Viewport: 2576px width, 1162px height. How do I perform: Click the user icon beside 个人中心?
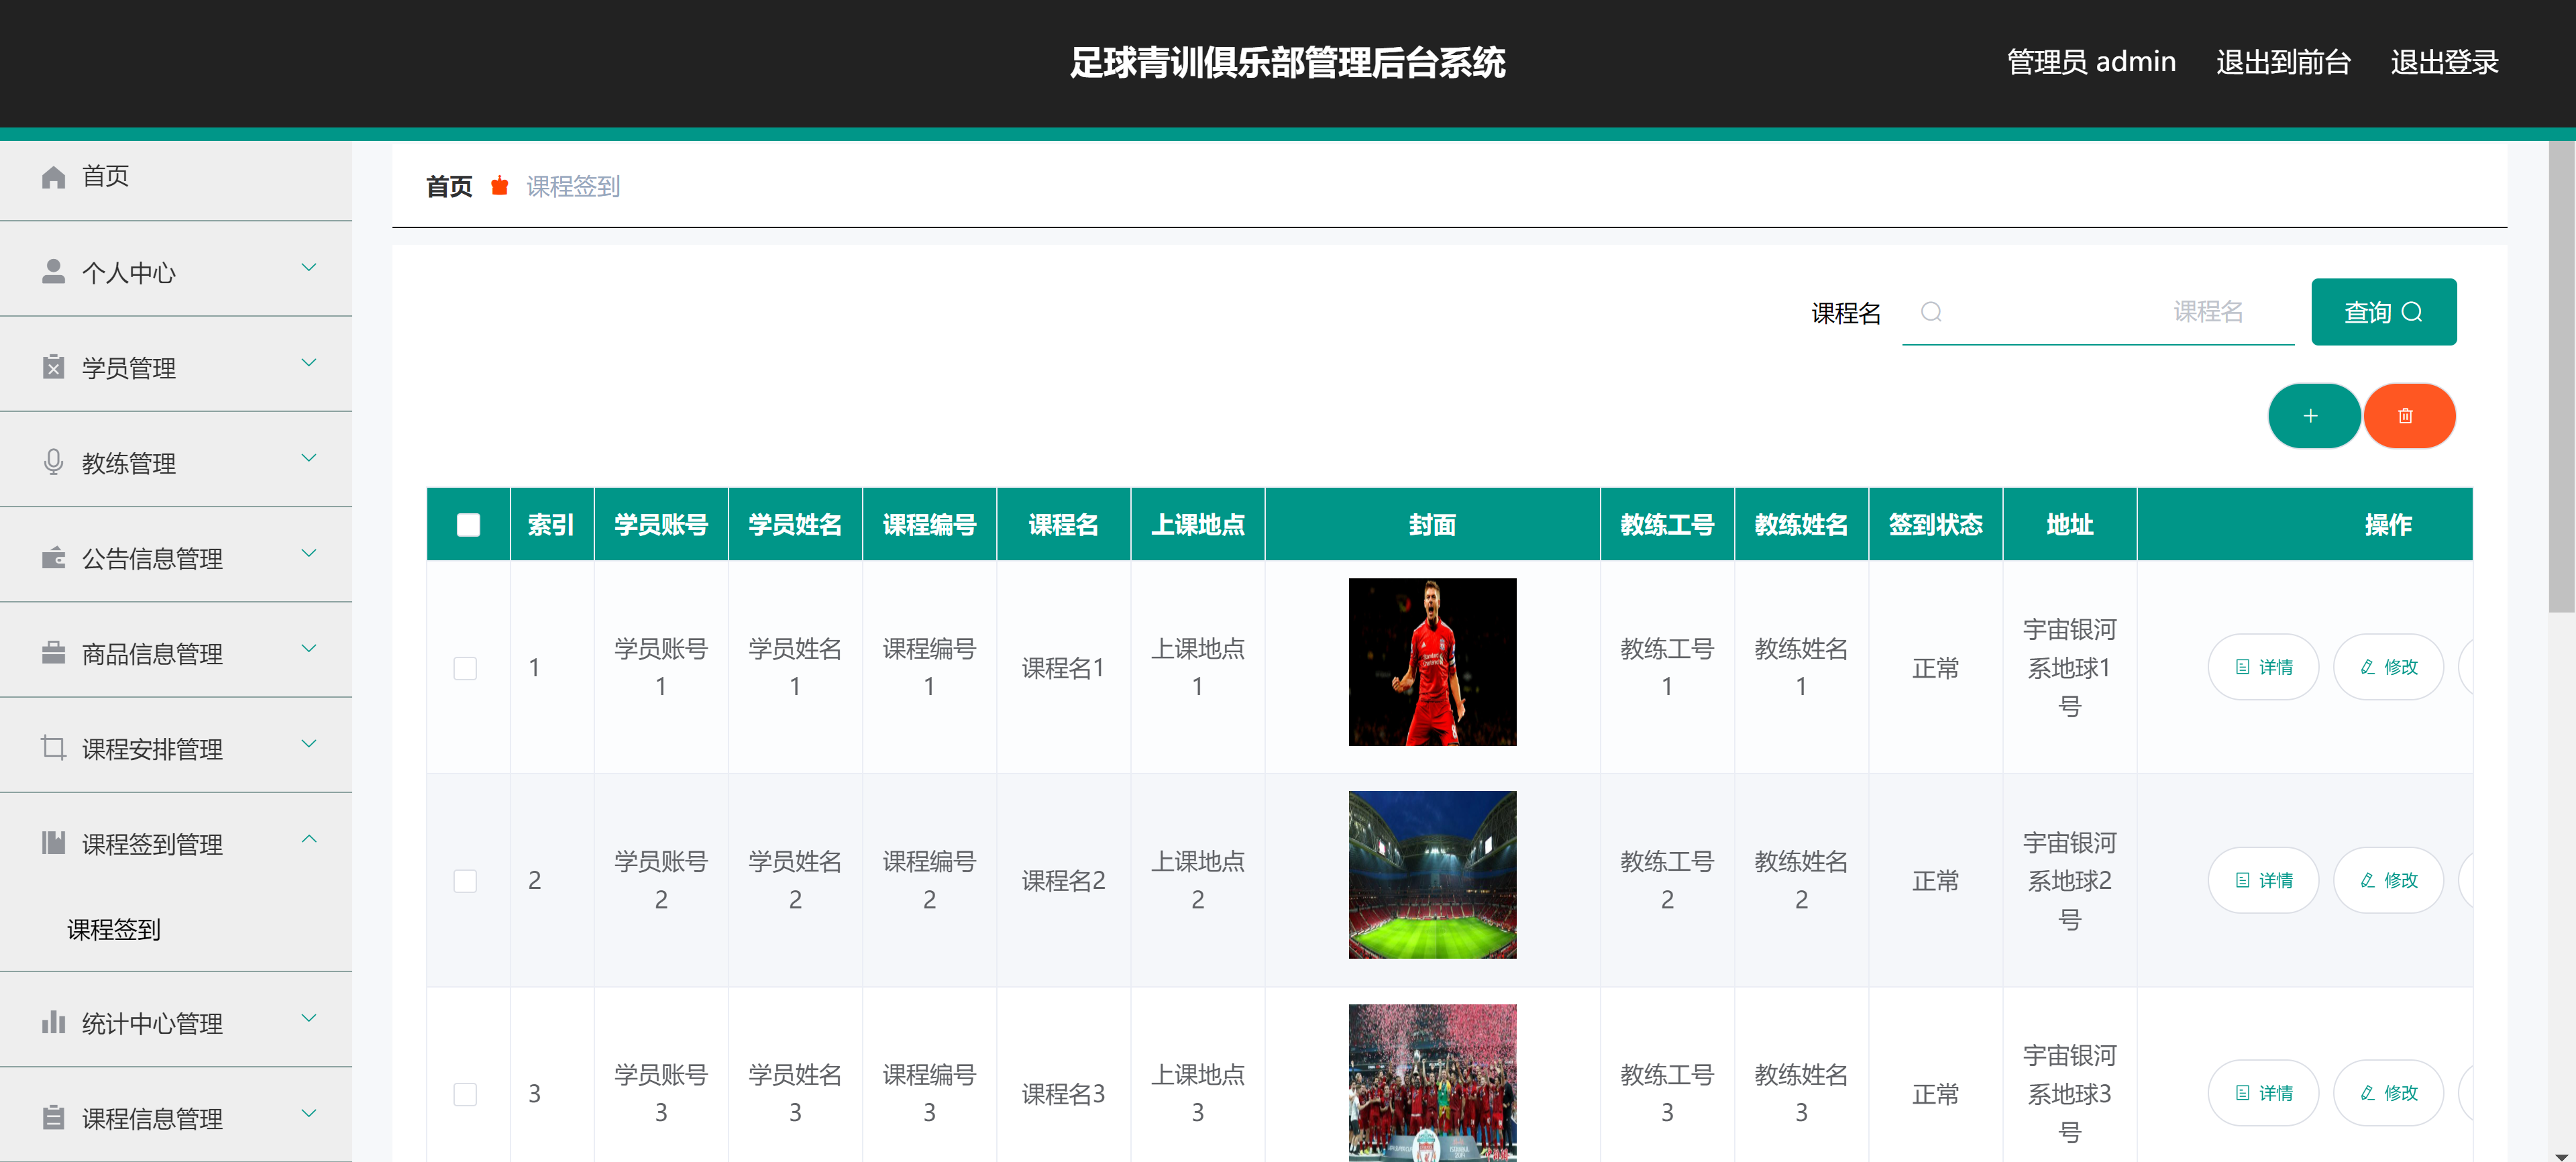tap(54, 272)
